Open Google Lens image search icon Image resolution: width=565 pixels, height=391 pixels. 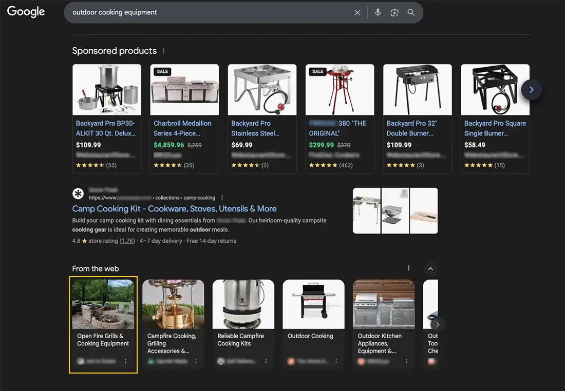click(x=394, y=13)
